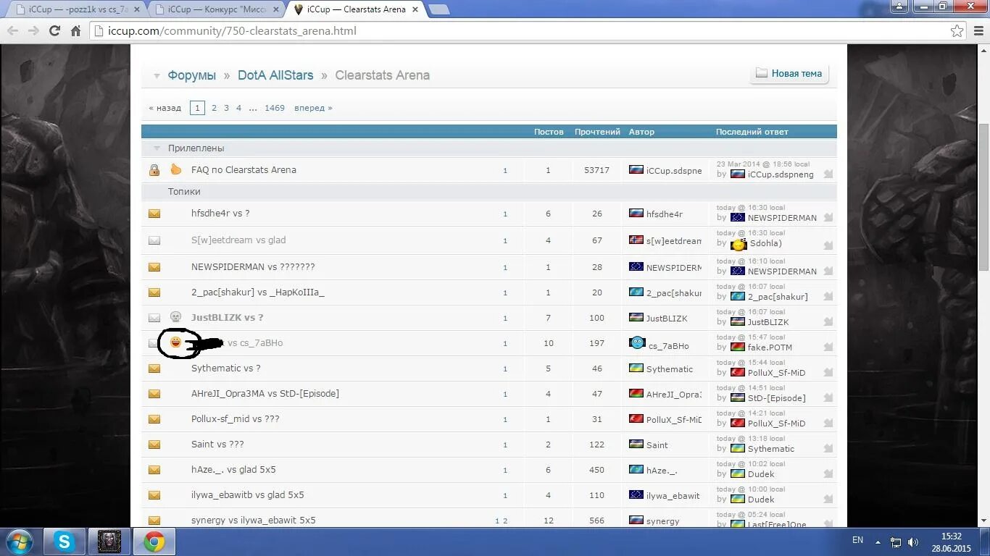The image size is (990, 556).
Task: Open topic 2_pac[shakur] vs _HapKoIIIa_
Action: pyautogui.click(x=258, y=292)
